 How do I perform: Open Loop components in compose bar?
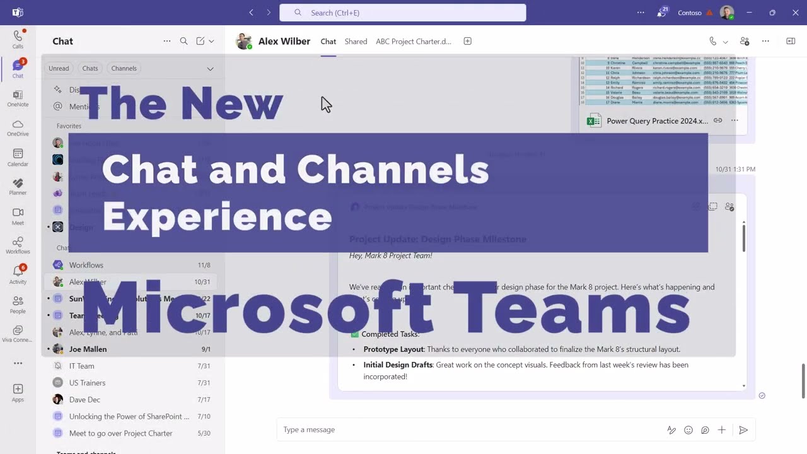(705, 430)
